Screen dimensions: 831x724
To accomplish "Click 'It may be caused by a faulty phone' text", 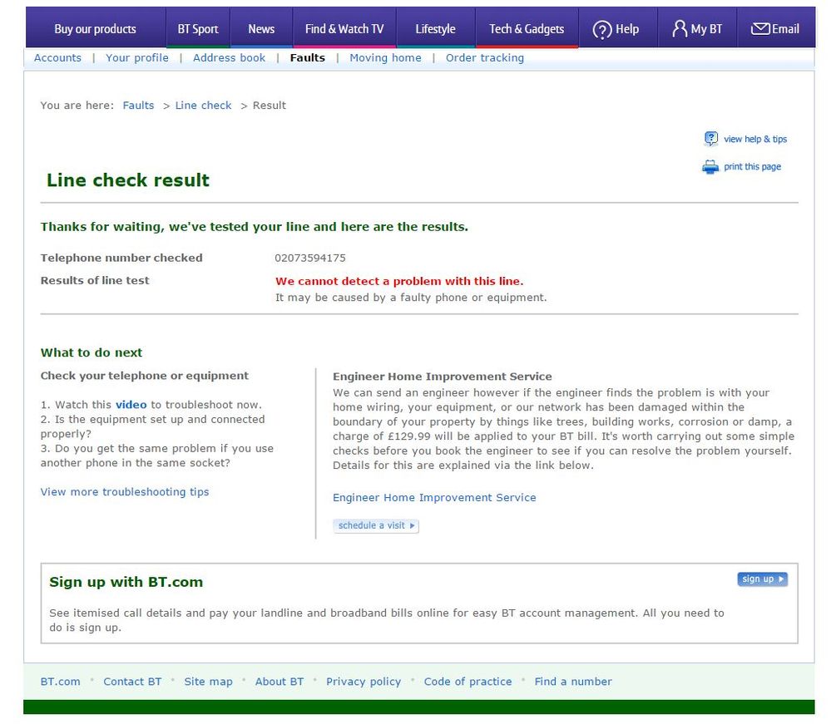I will (x=411, y=298).
